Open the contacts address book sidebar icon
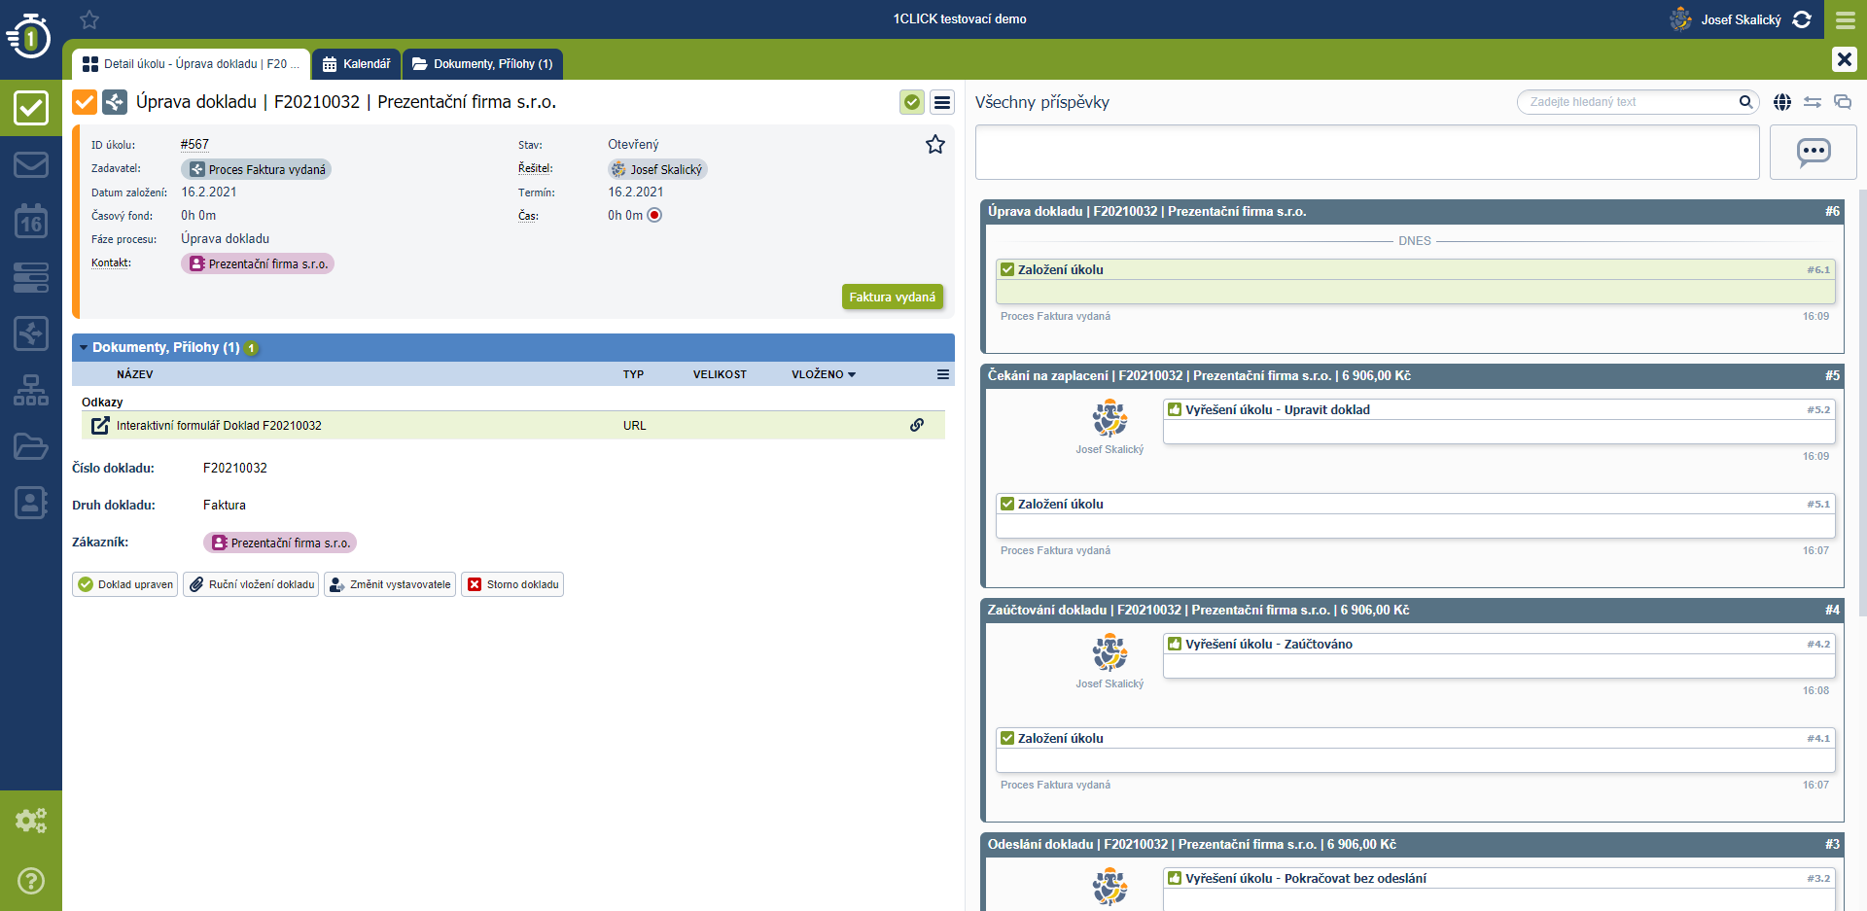Image resolution: width=1867 pixels, height=911 pixels. 31,503
